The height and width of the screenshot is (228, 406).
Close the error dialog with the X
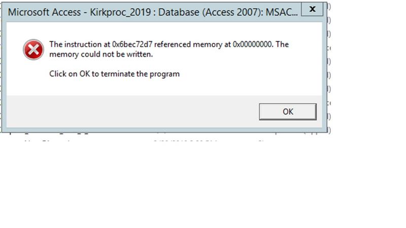312,9
